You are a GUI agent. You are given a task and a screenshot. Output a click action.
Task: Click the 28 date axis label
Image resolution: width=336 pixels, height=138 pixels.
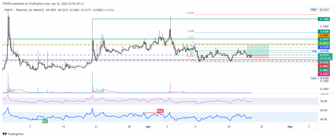click(129, 127)
